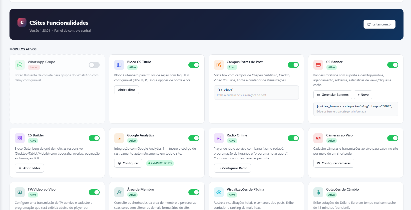Image resolution: width=411 pixels, height=210 pixels.
Task: Click the + Novo banner button
Action: pyautogui.click(x=363, y=95)
